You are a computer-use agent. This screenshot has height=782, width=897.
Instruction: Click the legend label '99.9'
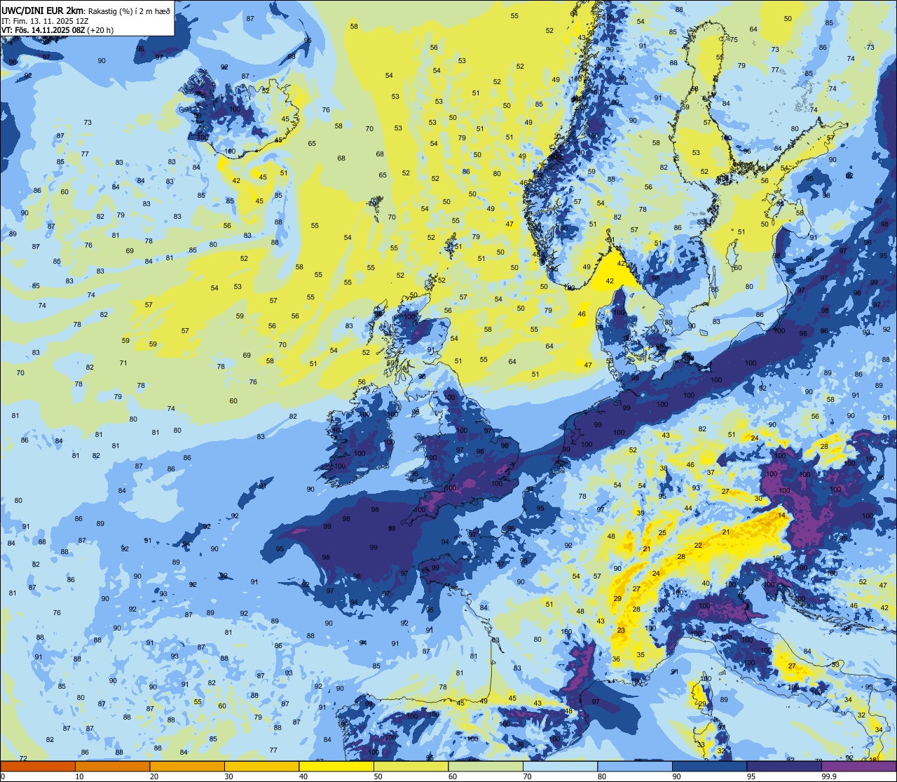[829, 776]
